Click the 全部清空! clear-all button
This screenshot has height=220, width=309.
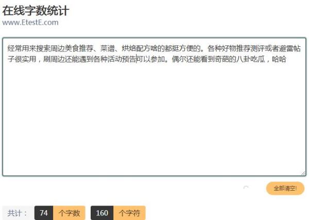coord(285,188)
